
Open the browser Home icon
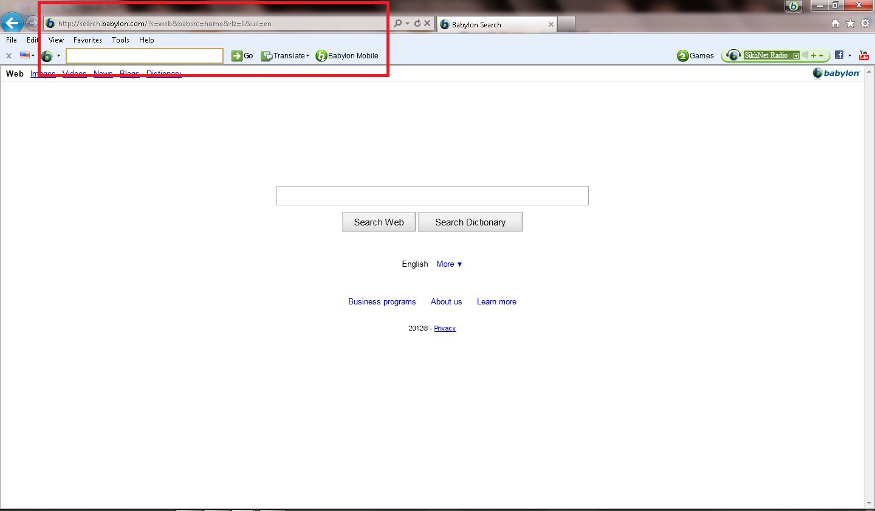click(x=836, y=24)
